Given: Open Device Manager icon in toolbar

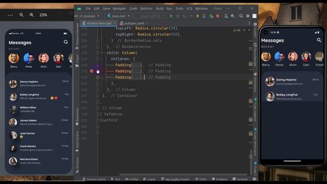Looking at the screenshot, I should click(226, 16).
